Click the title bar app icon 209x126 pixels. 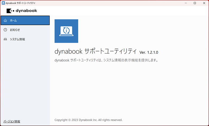tap(3, 3)
